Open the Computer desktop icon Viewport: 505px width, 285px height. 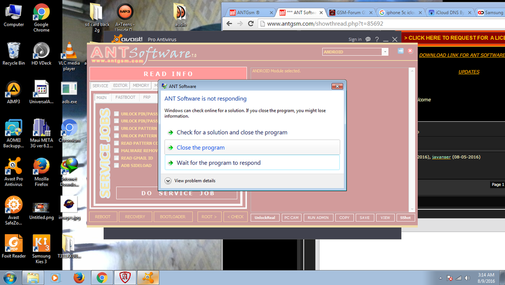tap(13, 15)
